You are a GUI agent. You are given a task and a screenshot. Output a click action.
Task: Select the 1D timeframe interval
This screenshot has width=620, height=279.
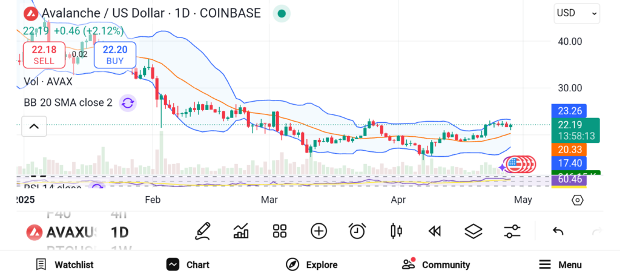click(119, 232)
